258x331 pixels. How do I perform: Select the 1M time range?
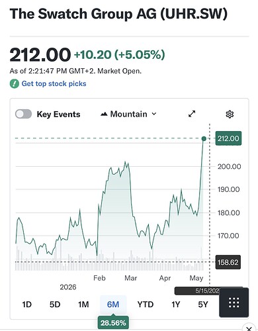83,305
